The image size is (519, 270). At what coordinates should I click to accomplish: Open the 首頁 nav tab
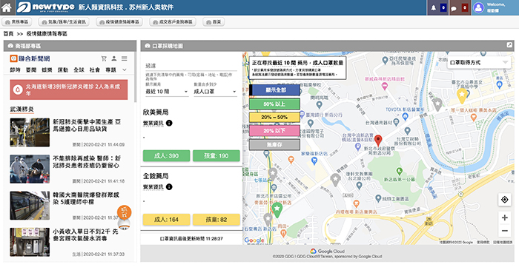(214, 21)
